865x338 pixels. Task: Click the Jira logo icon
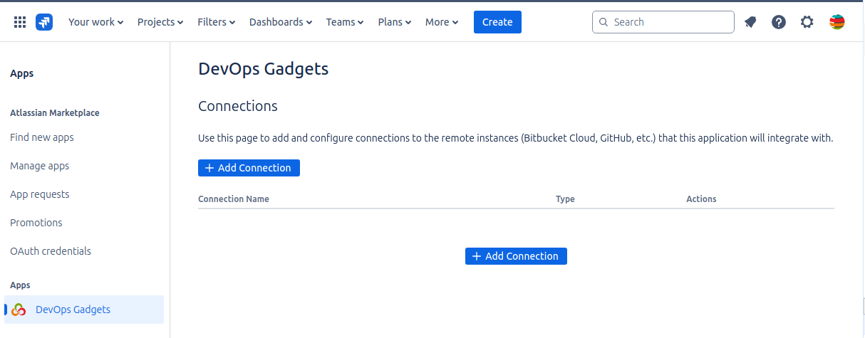coord(44,22)
